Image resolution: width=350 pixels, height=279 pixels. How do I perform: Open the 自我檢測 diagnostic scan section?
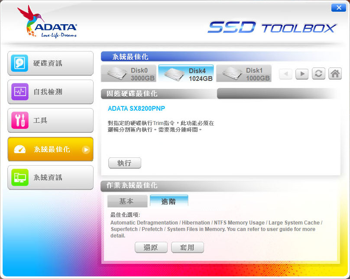pos(50,92)
